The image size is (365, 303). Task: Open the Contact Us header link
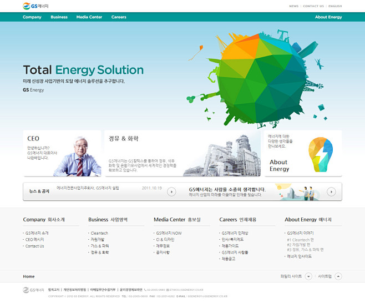tap(313, 6)
